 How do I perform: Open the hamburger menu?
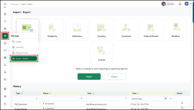(x=5, y=4)
